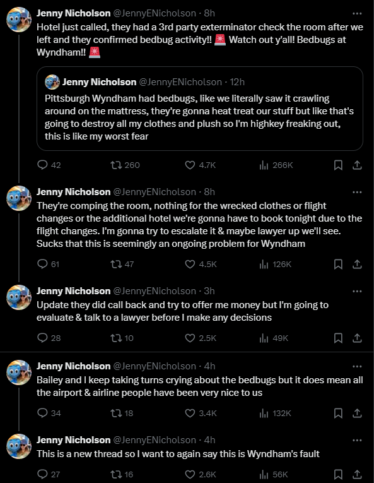Image resolution: width=374 pixels, height=483 pixels.
Task: Bookmark the 'Hotel just called' tweet
Action: 338,165
